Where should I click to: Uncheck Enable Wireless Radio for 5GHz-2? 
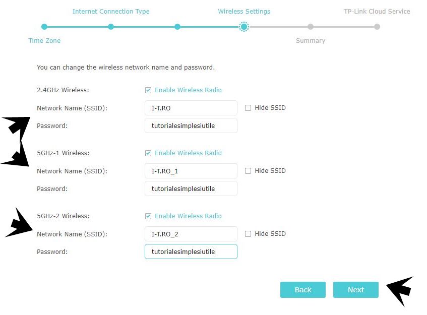pyautogui.click(x=148, y=216)
